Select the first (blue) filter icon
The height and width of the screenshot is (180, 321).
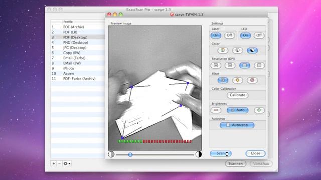223,80
